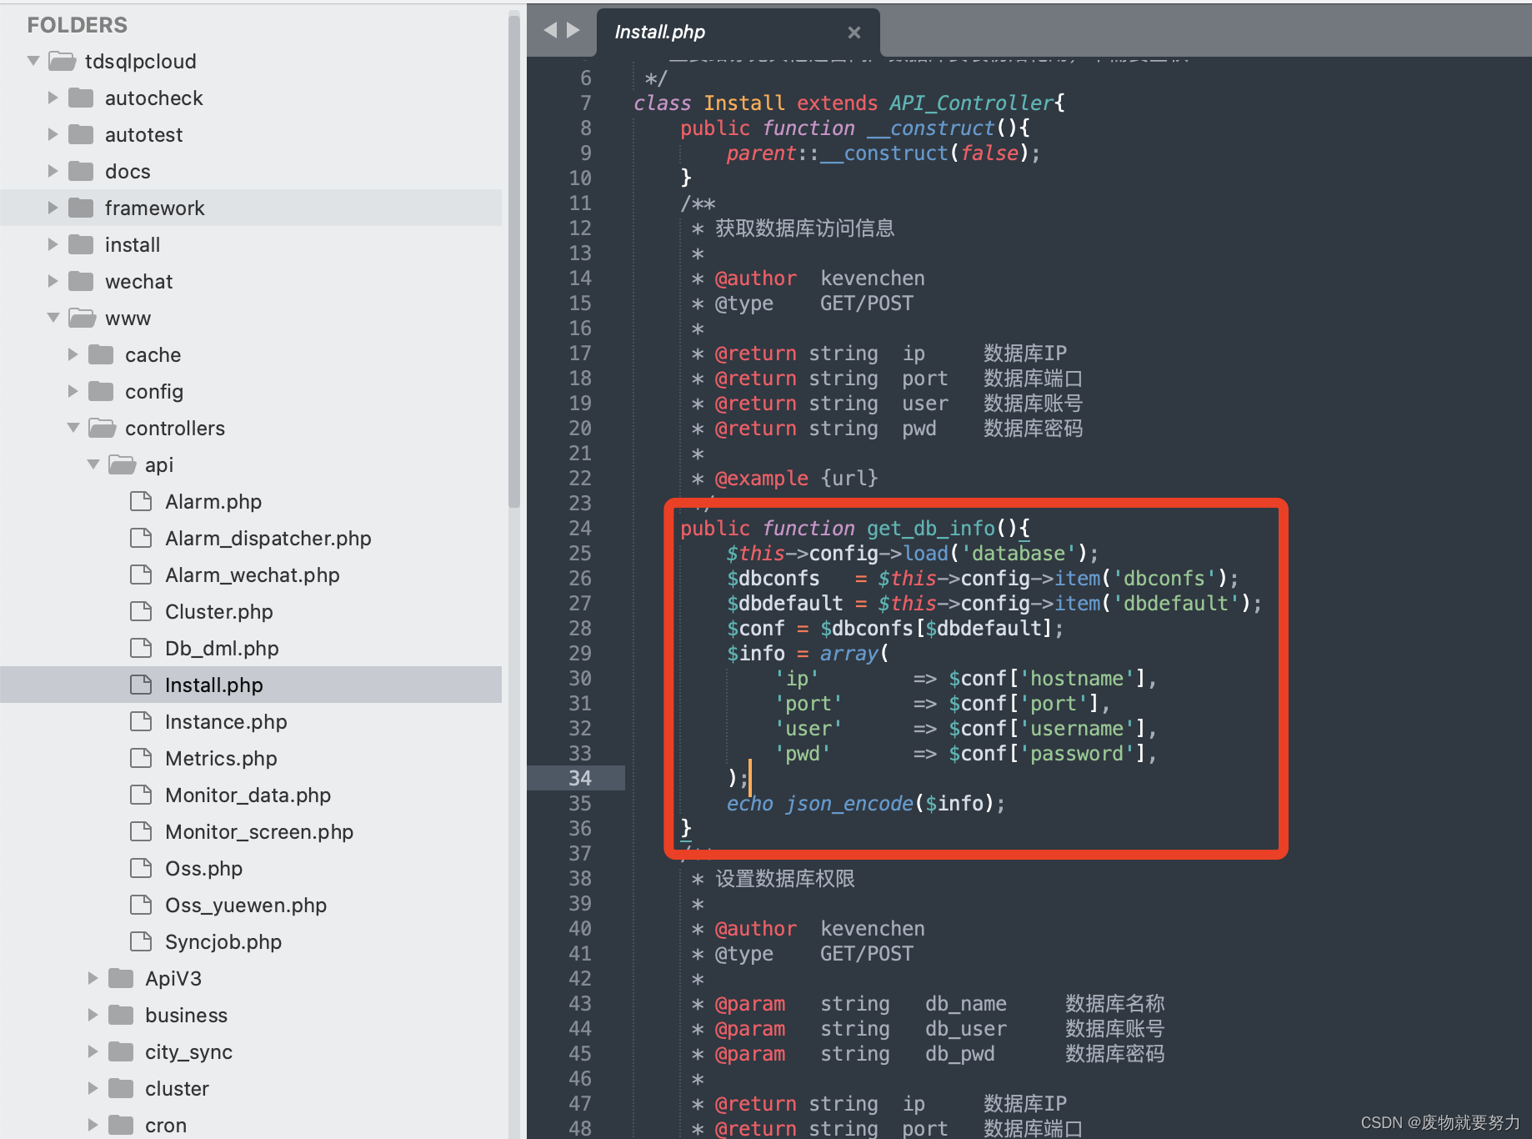Expand the autotest folder arrow
1532x1139 pixels.
tap(53, 134)
